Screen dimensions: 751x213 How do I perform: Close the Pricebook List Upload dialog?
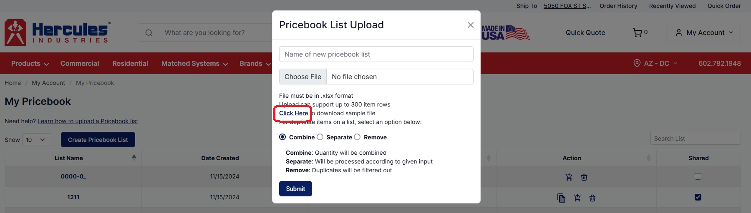pyautogui.click(x=470, y=25)
